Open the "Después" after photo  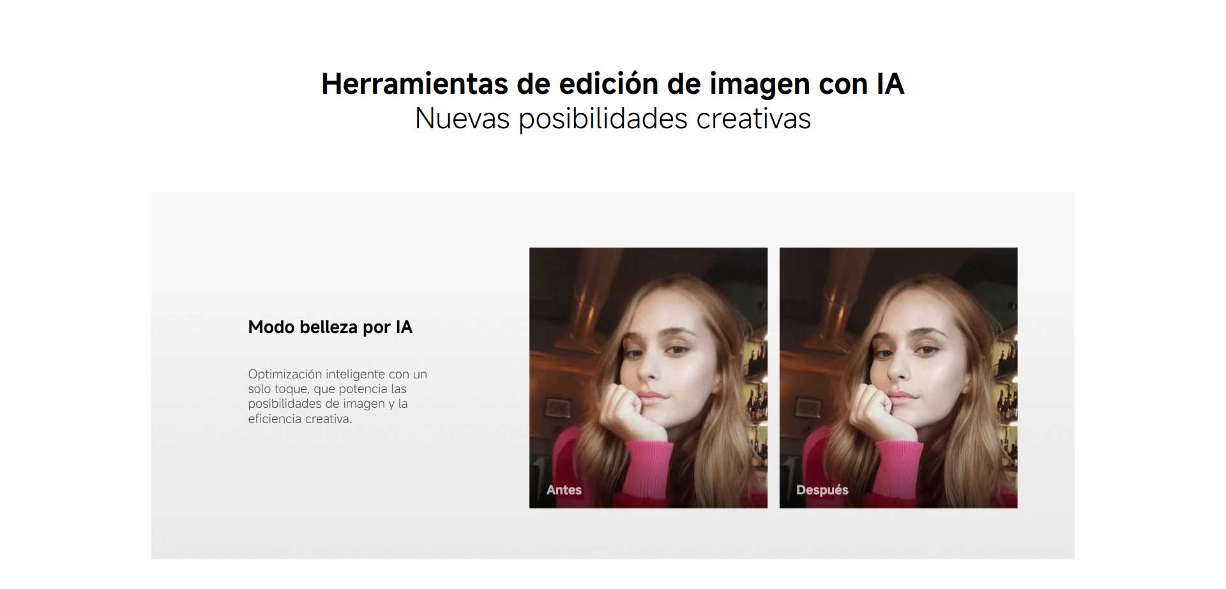pyautogui.click(x=898, y=377)
